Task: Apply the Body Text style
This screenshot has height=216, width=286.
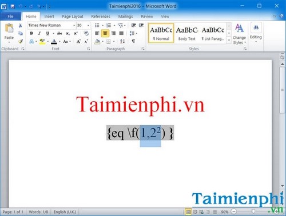Action: 187,33
